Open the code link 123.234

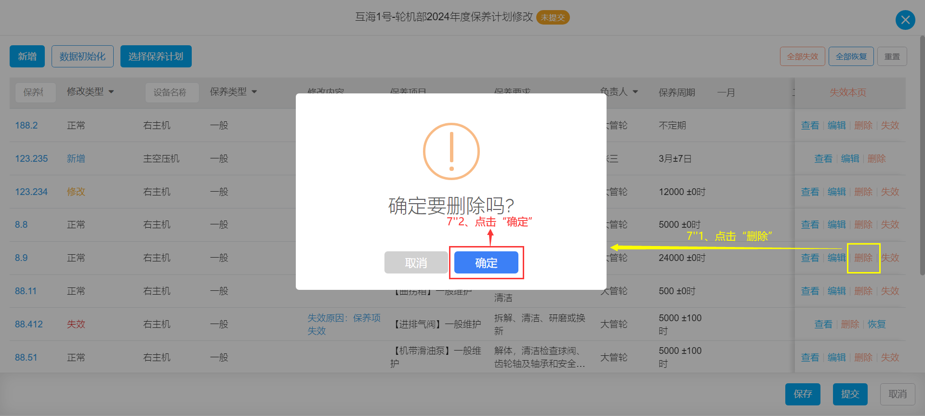coord(31,192)
